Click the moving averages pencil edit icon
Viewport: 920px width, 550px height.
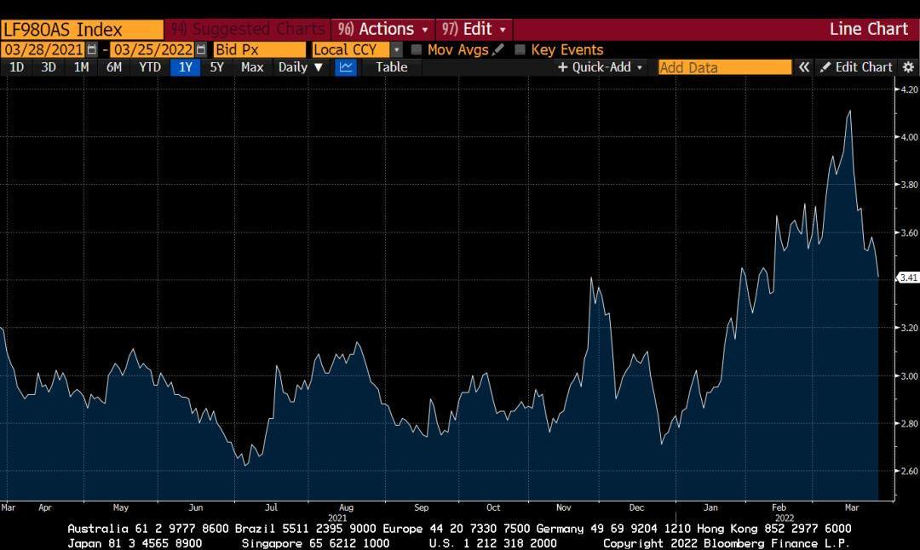point(498,49)
